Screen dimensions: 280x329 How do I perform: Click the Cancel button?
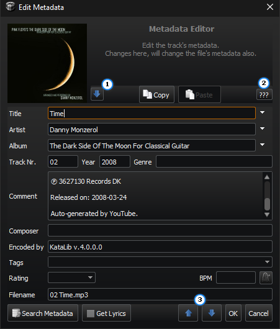[x=259, y=313]
